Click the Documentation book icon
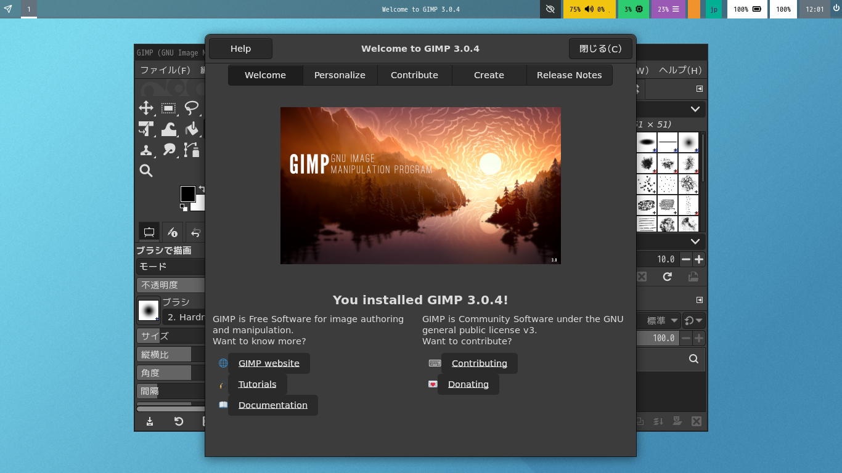Image resolution: width=842 pixels, height=473 pixels. point(223,405)
